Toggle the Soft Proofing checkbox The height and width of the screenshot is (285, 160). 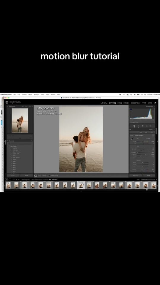pyautogui.click(x=49, y=175)
